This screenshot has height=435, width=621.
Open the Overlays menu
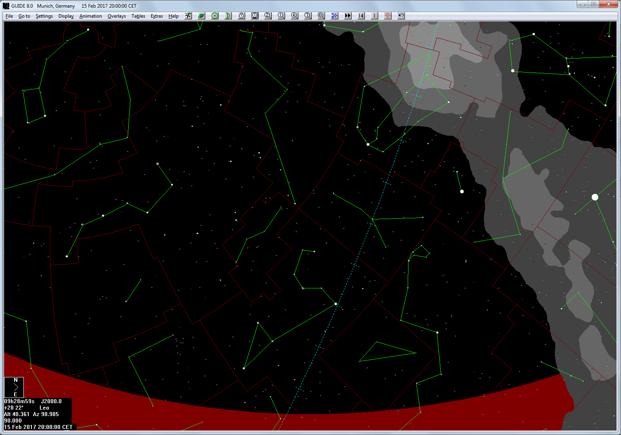pyautogui.click(x=117, y=16)
